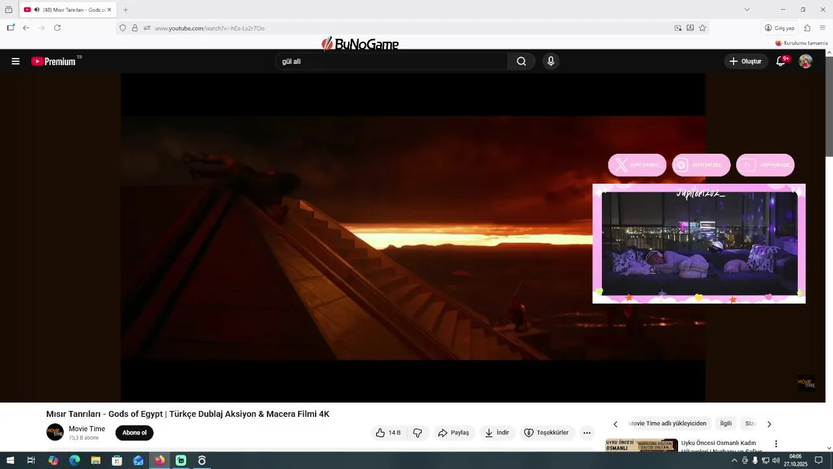Open new tab with plus button

[126, 10]
